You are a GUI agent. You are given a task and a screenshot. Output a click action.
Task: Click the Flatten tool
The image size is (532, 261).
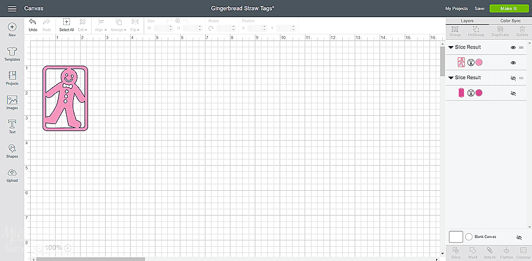click(506, 253)
